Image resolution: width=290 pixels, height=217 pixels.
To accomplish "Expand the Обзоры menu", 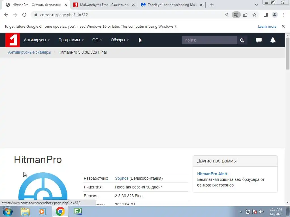I will click(120, 40).
